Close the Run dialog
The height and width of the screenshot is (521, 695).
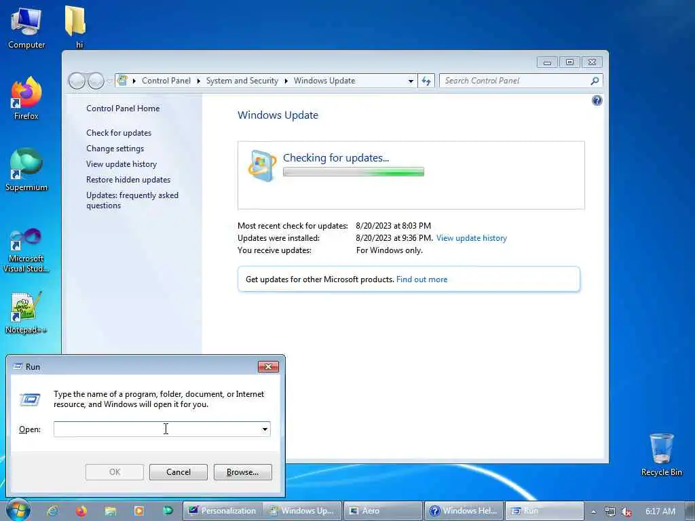coord(268,366)
